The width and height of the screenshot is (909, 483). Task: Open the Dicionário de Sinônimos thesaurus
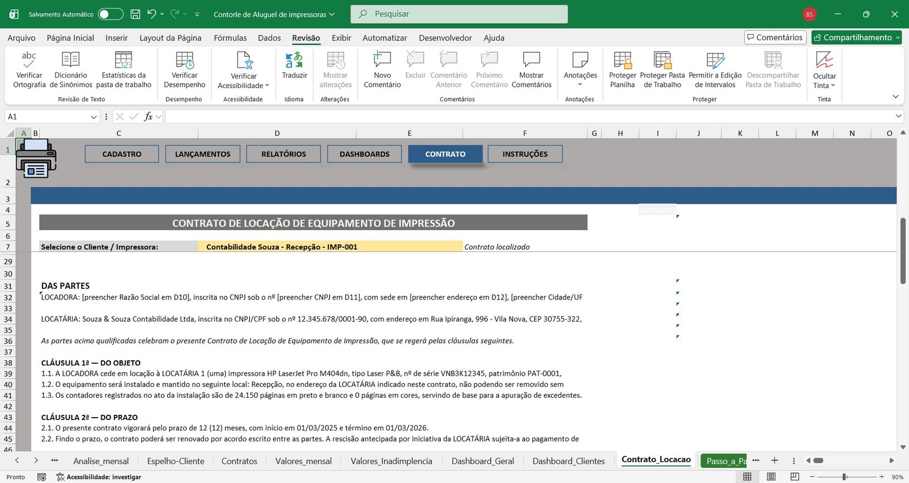tap(70, 69)
